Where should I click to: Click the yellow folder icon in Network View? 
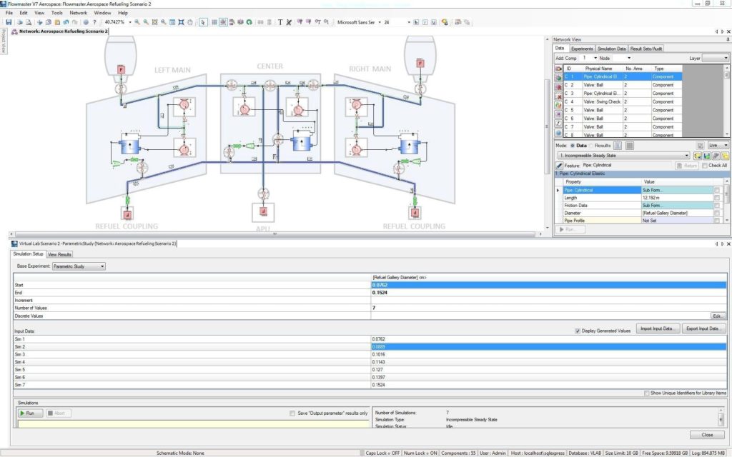click(725, 156)
